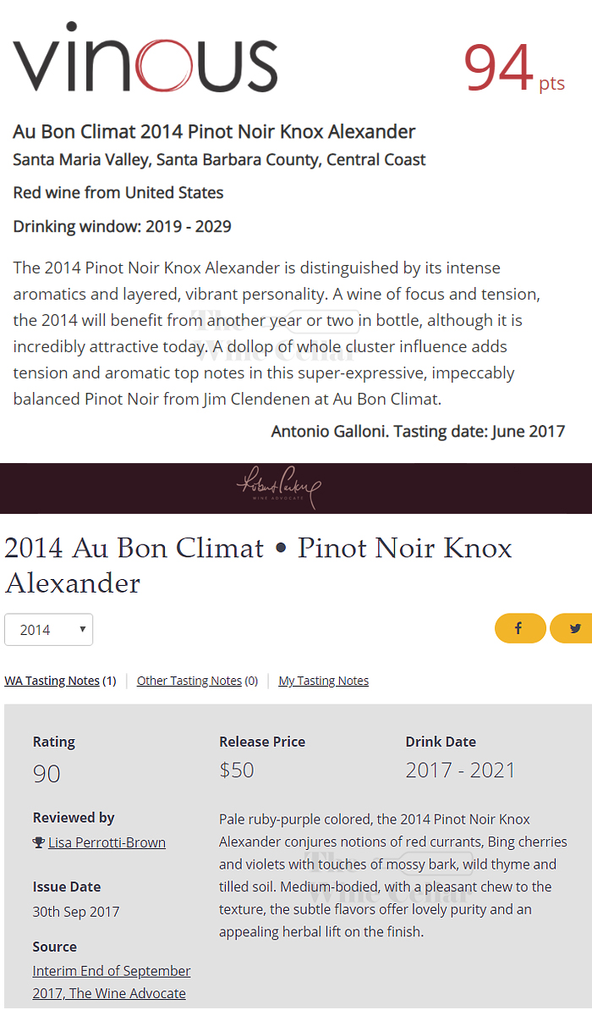Screen dimensions: 592x1010
Task: Open Lisa Perrotti-Brown reviewer link
Action: (107, 842)
